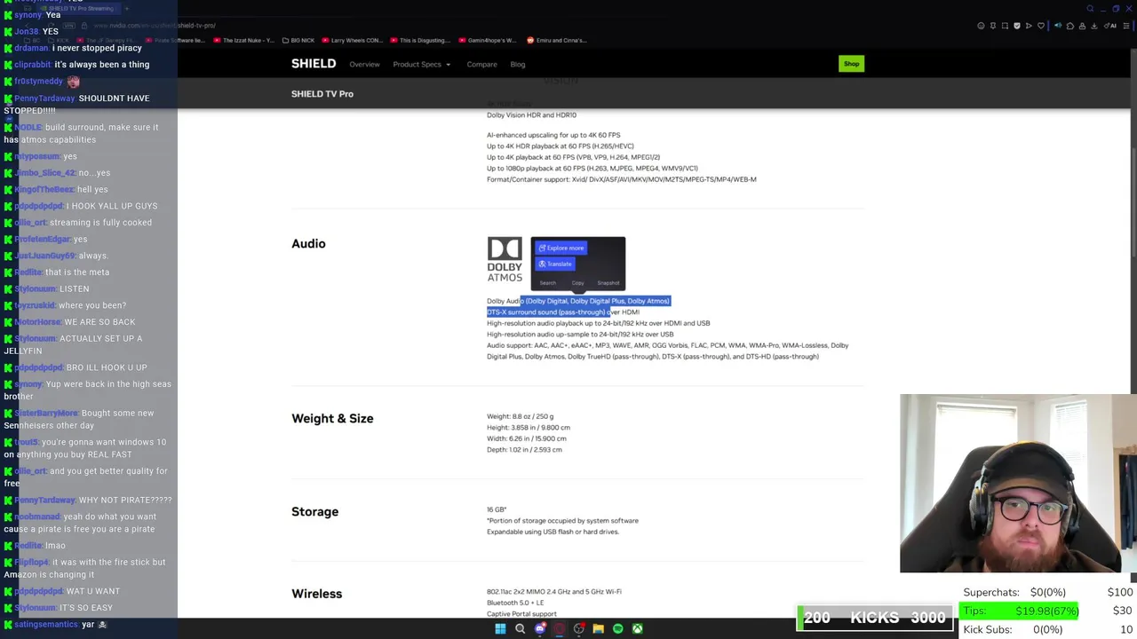Click the Weight & Size section heading
1137x639 pixels.
(x=332, y=419)
